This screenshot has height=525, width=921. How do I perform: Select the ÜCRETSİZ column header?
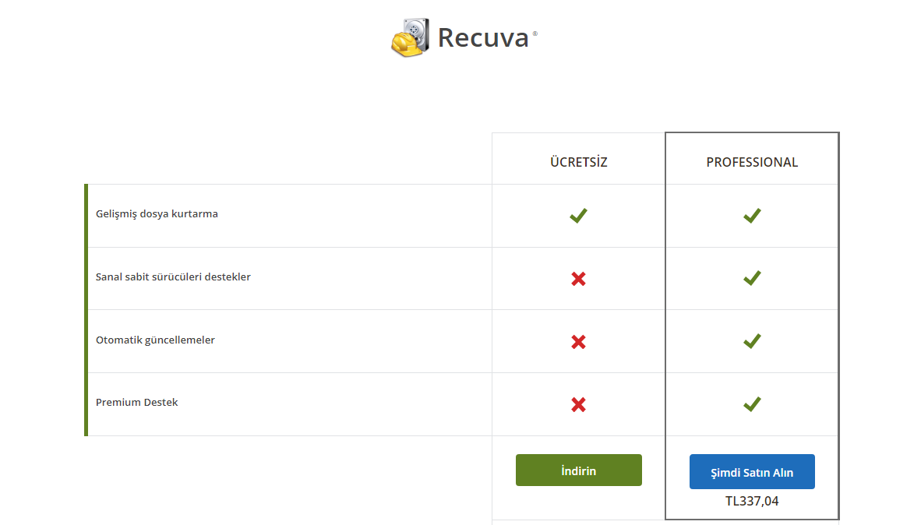(x=578, y=162)
